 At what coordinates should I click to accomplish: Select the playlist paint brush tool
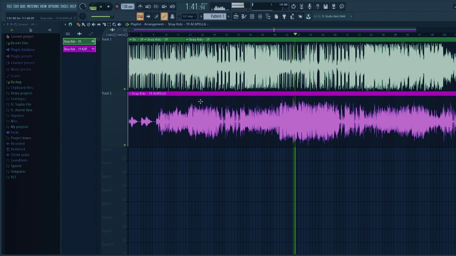(x=83, y=25)
